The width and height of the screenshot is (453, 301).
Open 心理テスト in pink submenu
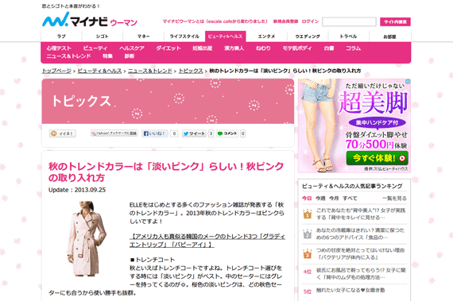pos(59,48)
